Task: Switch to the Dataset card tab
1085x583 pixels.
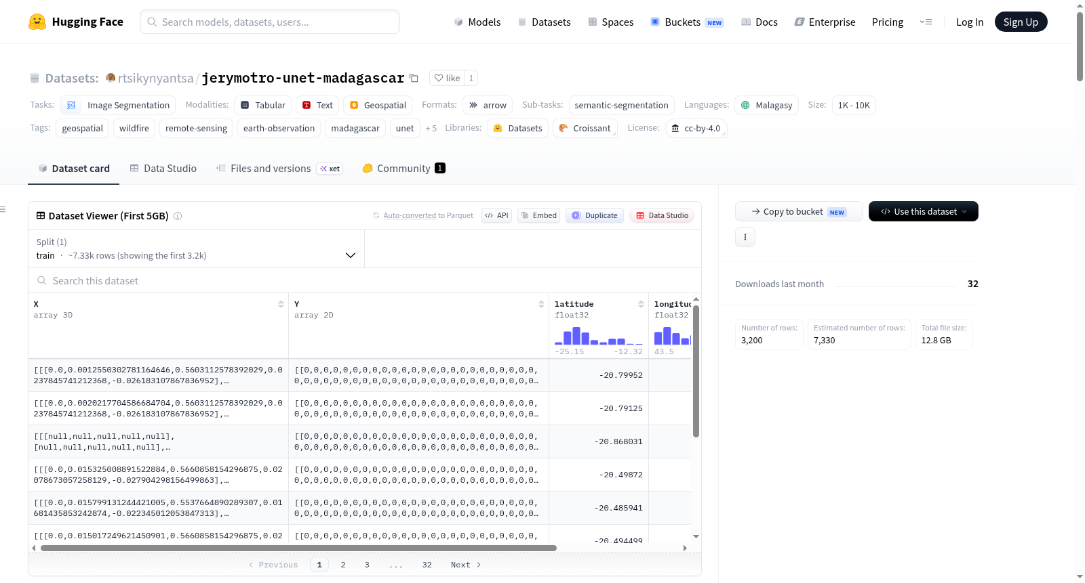Action: click(x=74, y=169)
